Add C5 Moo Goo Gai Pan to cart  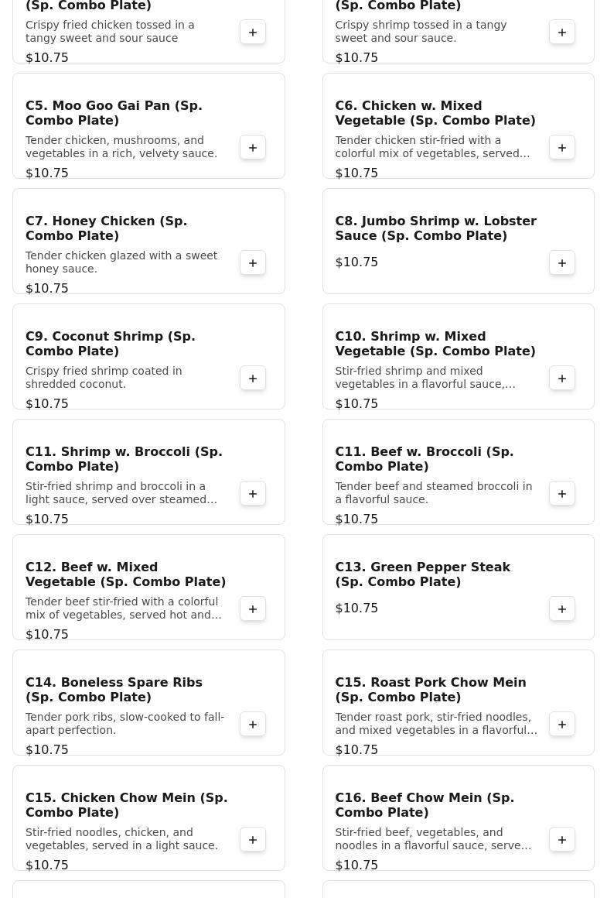pos(253,148)
